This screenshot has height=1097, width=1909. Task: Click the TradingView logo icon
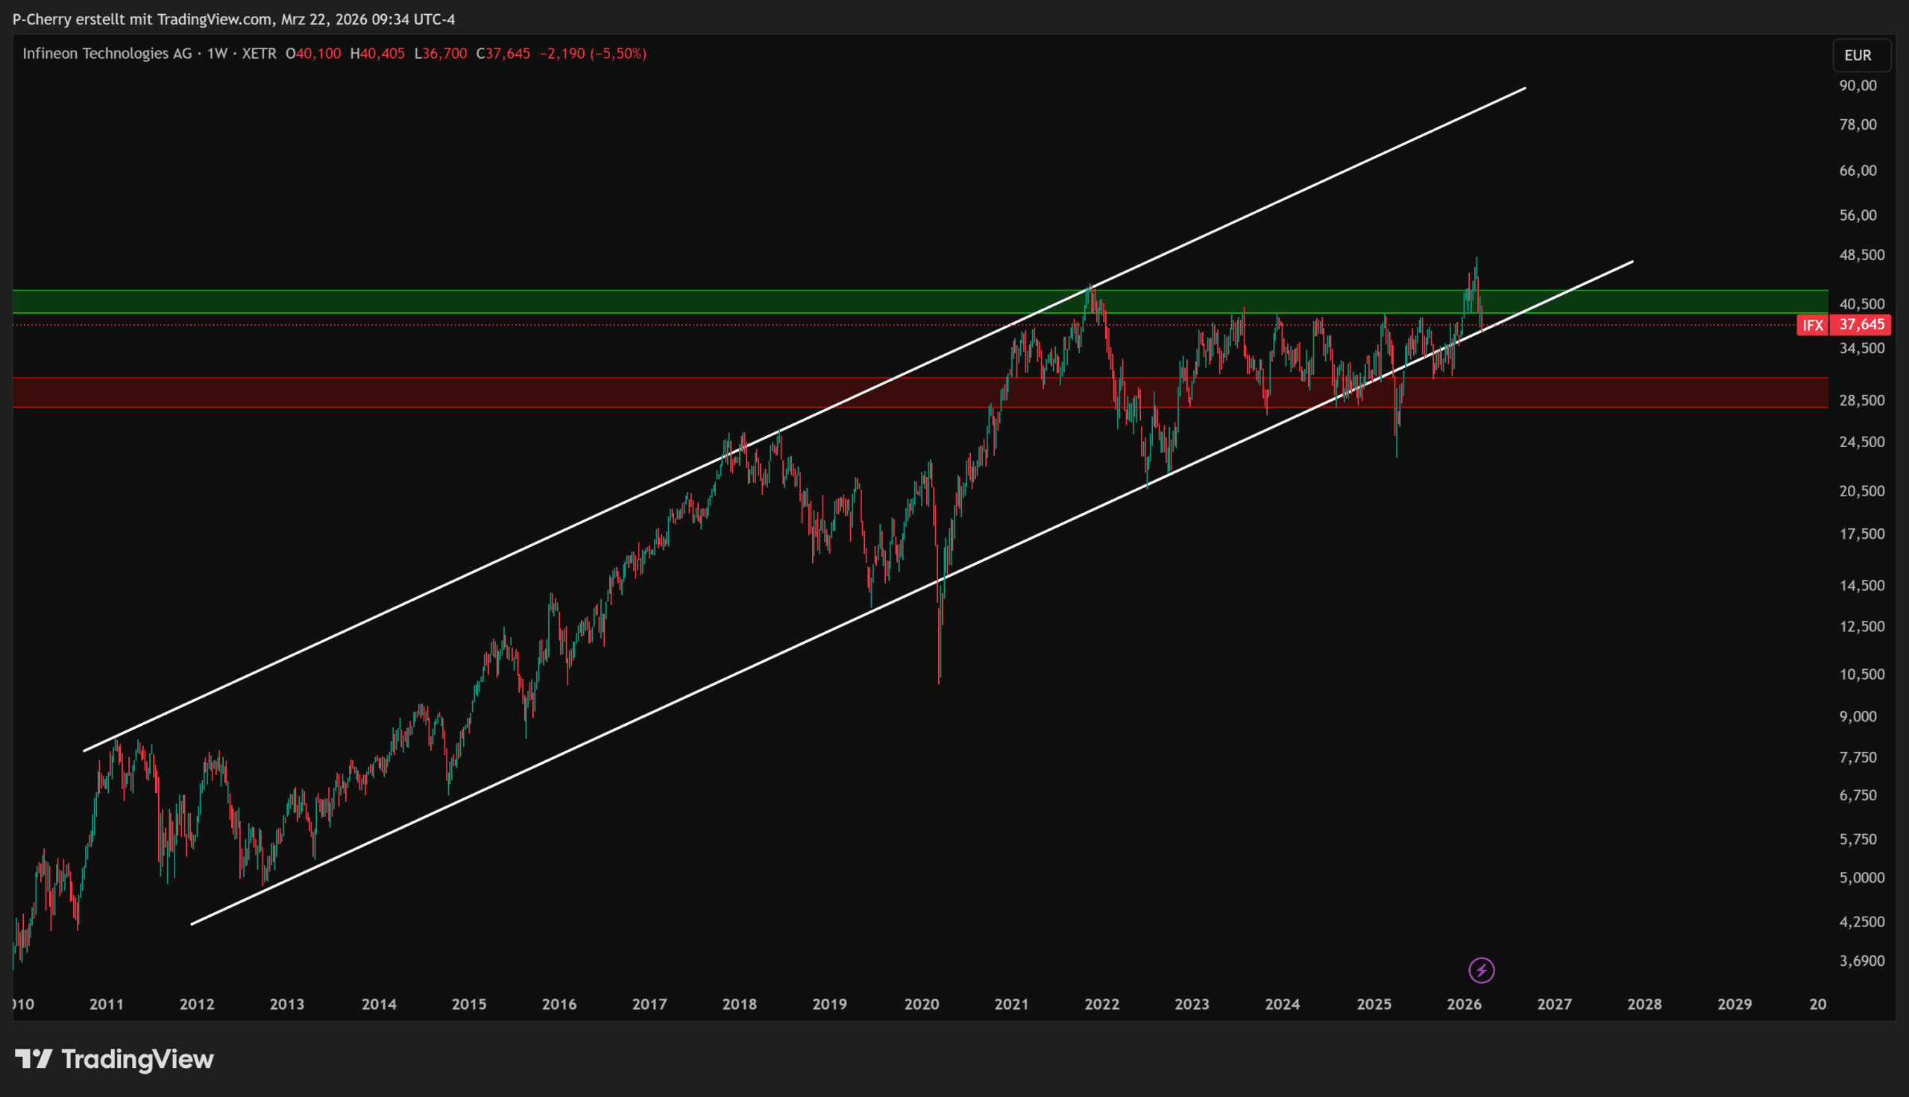33,1058
